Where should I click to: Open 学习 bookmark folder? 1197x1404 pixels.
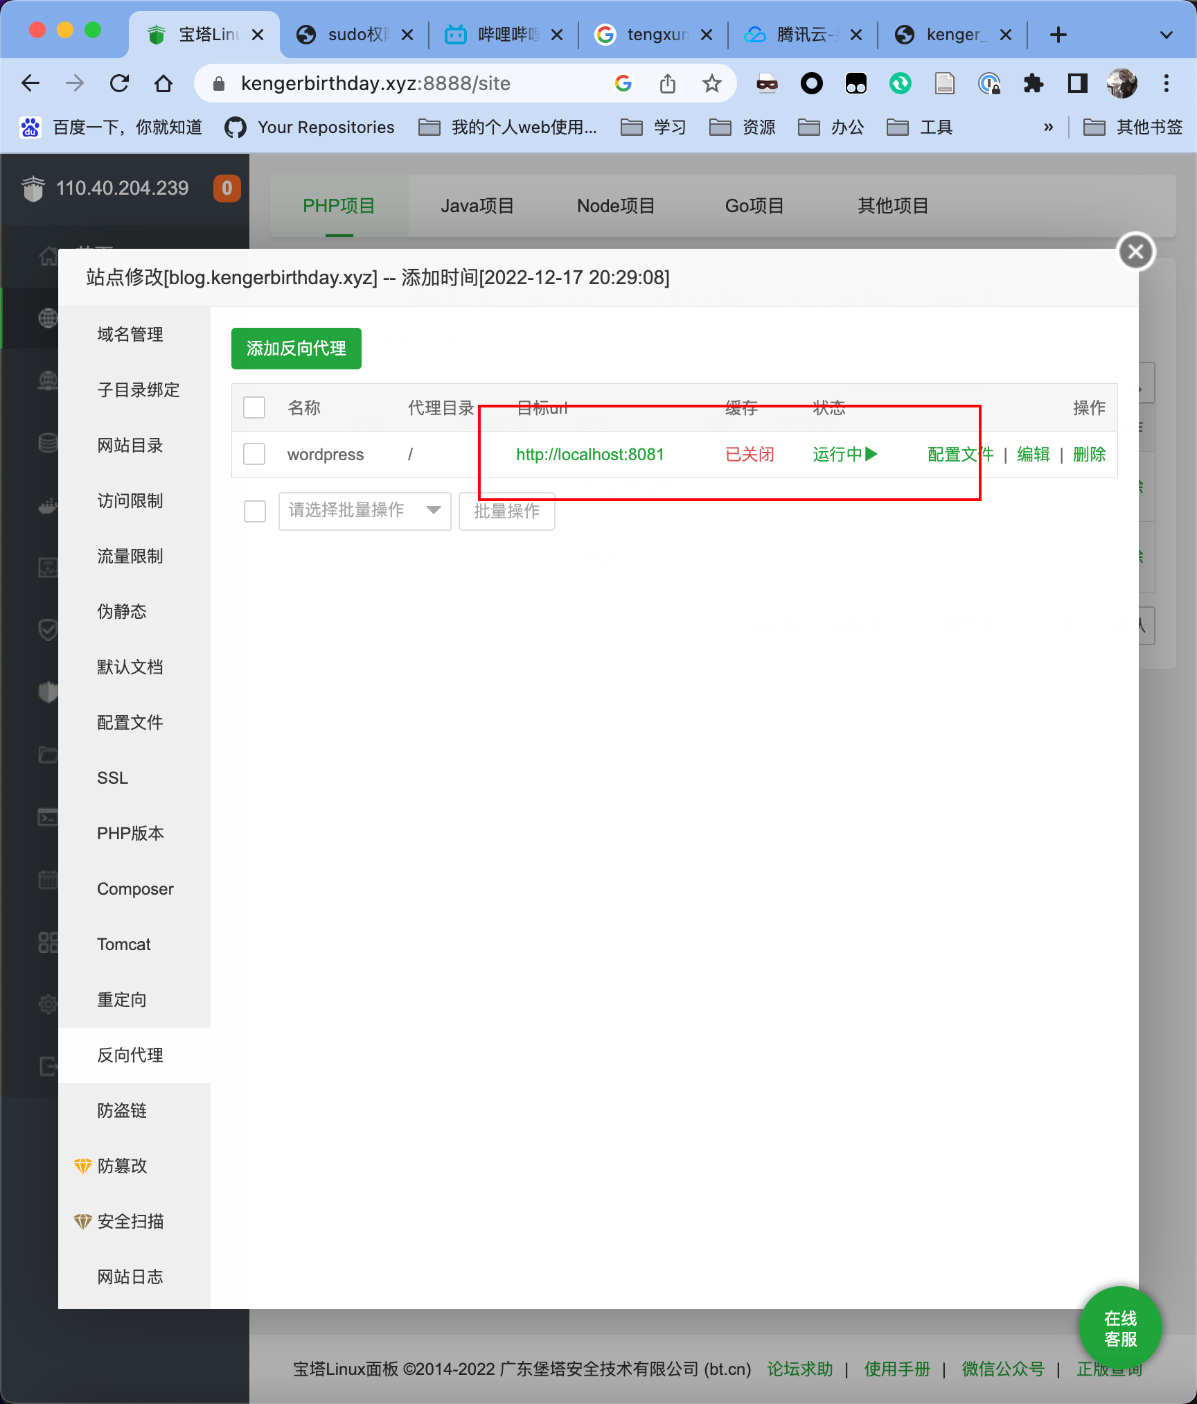653,128
